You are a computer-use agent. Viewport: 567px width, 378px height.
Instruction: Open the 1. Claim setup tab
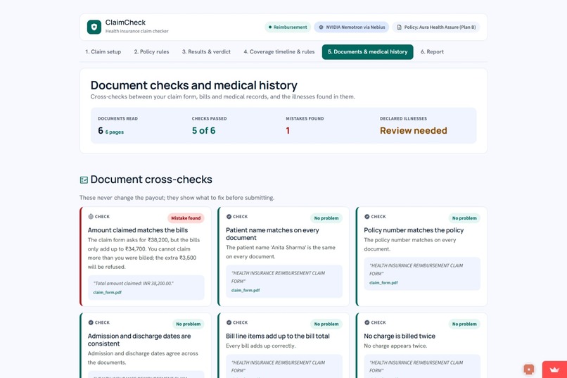(x=103, y=51)
